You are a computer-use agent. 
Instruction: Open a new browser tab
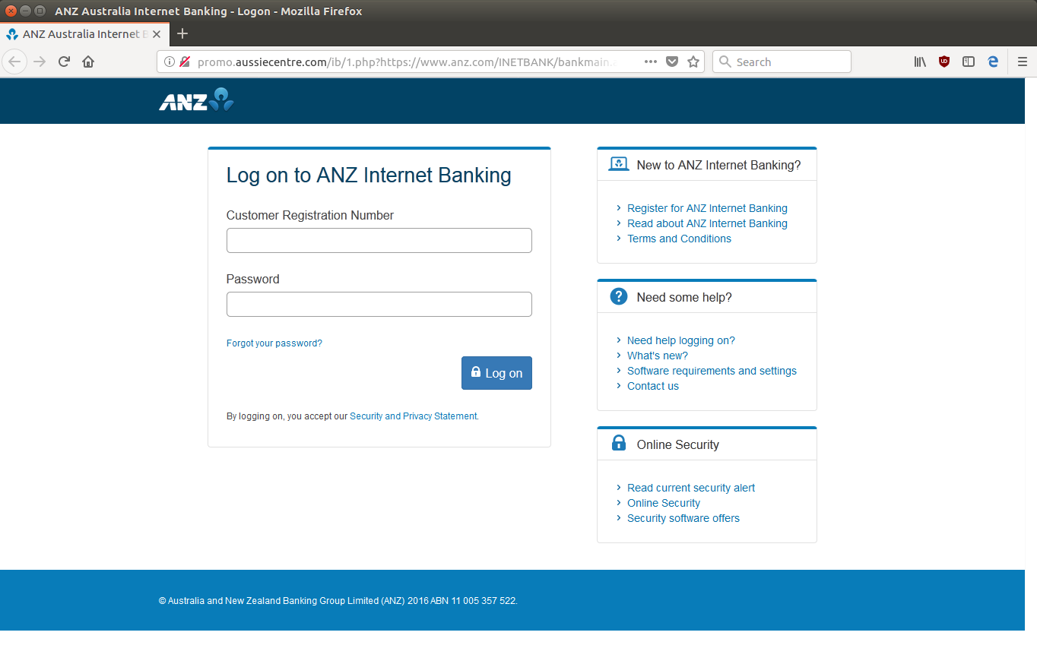(182, 33)
